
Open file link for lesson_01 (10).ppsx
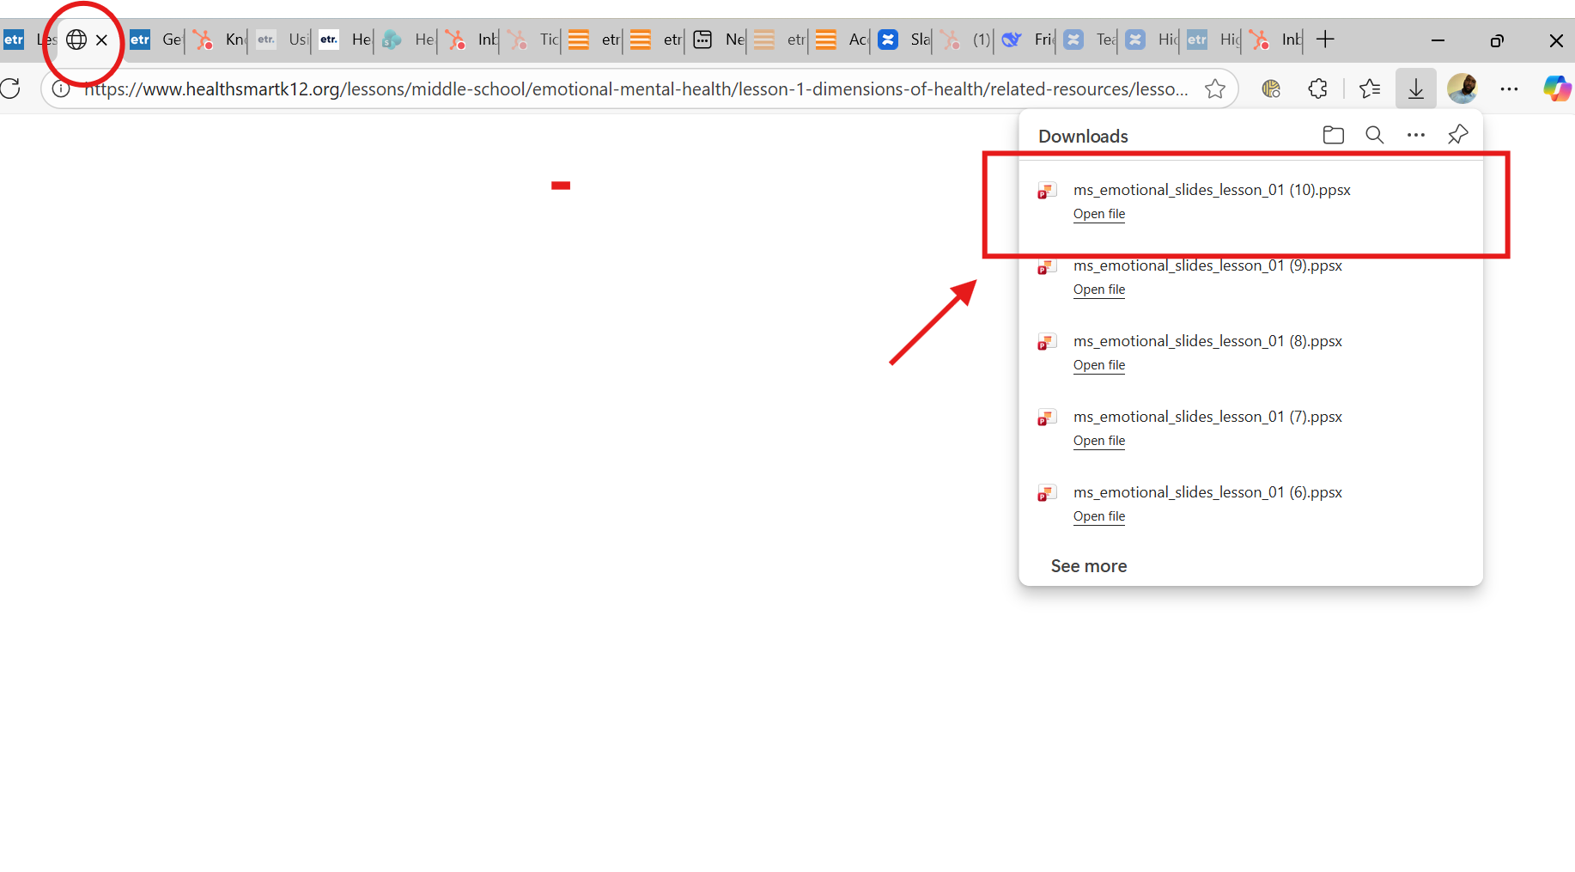point(1099,214)
